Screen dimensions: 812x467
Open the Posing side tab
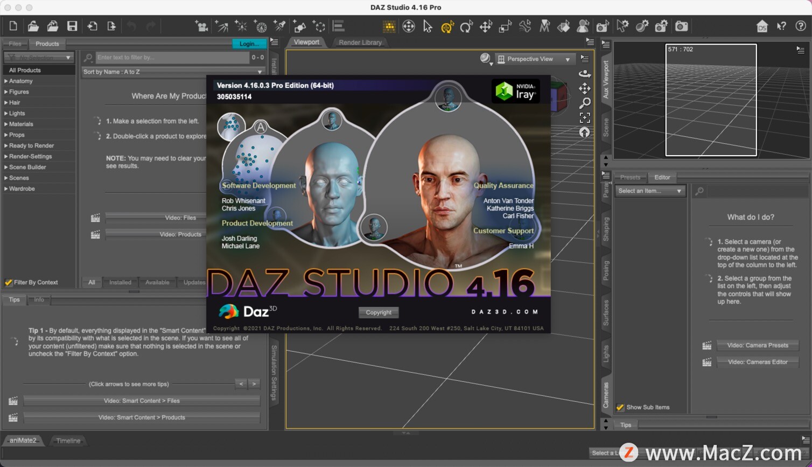[606, 270]
